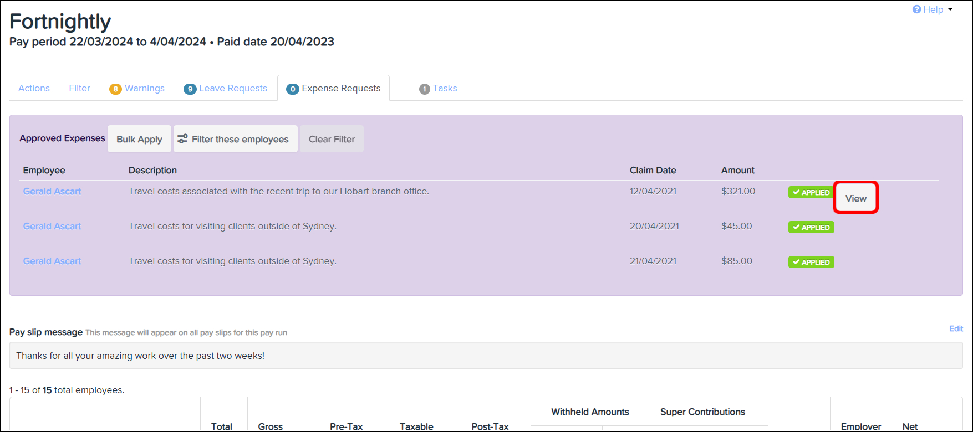This screenshot has width=973, height=432.
Task: Click the Tasks count badge showing 1
Action: 425,89
